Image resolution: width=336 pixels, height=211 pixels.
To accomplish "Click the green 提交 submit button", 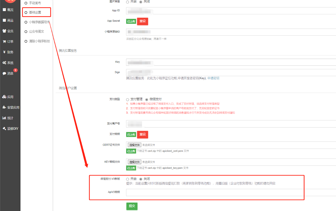I will pyautogui.click(x=132, y=206).
